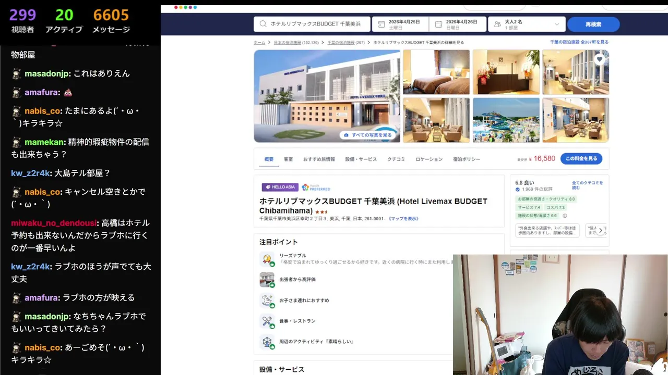The height and width of the screenshot is (375, 668).
Task: Click username kw_z2r4k beside 大島テル部屋
Action: tap(30, 173)
